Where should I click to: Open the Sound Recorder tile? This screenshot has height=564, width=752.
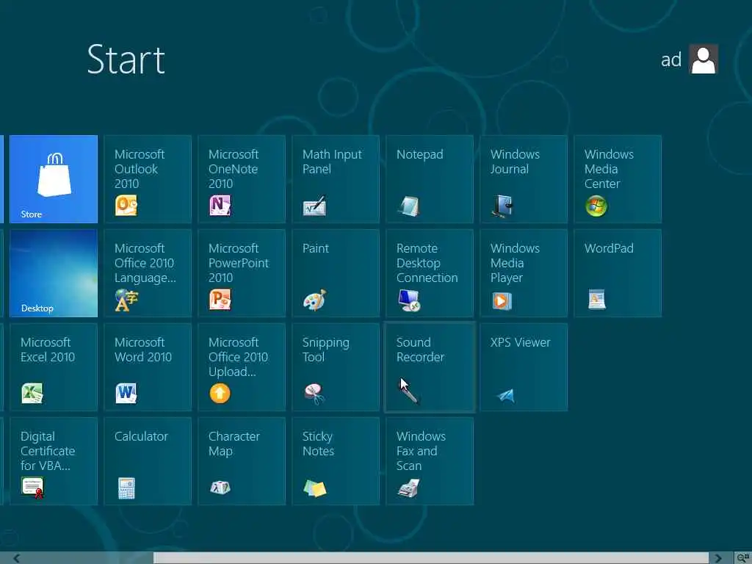pos(430,367)
